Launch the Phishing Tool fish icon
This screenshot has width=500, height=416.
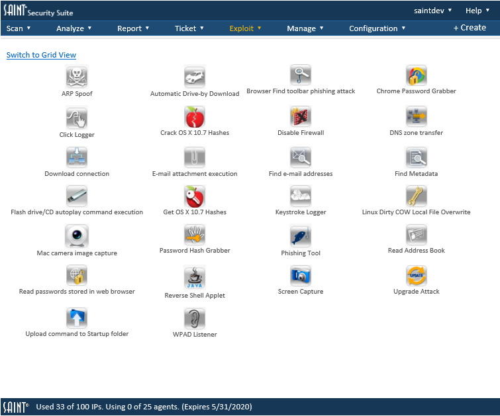pos(301,236)
